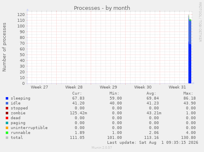Click sleeping minimum value 59.00
The height and width of the screenshot is (152, 204).
(x=116, y=98)
